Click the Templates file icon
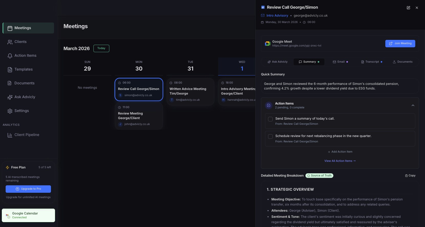The image size is (425, 227). [10, 70]
